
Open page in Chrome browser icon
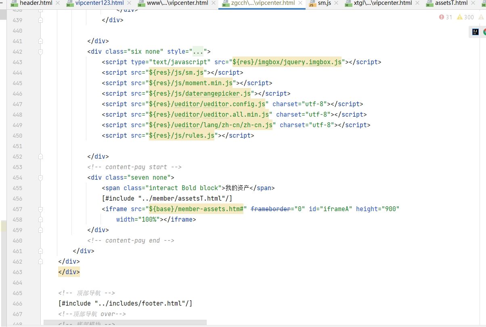[x=484, y=32]
